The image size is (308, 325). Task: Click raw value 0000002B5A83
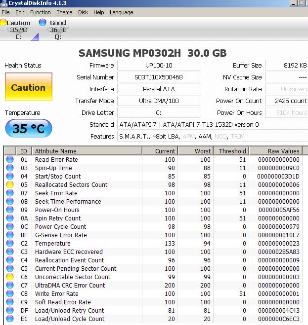279,252
